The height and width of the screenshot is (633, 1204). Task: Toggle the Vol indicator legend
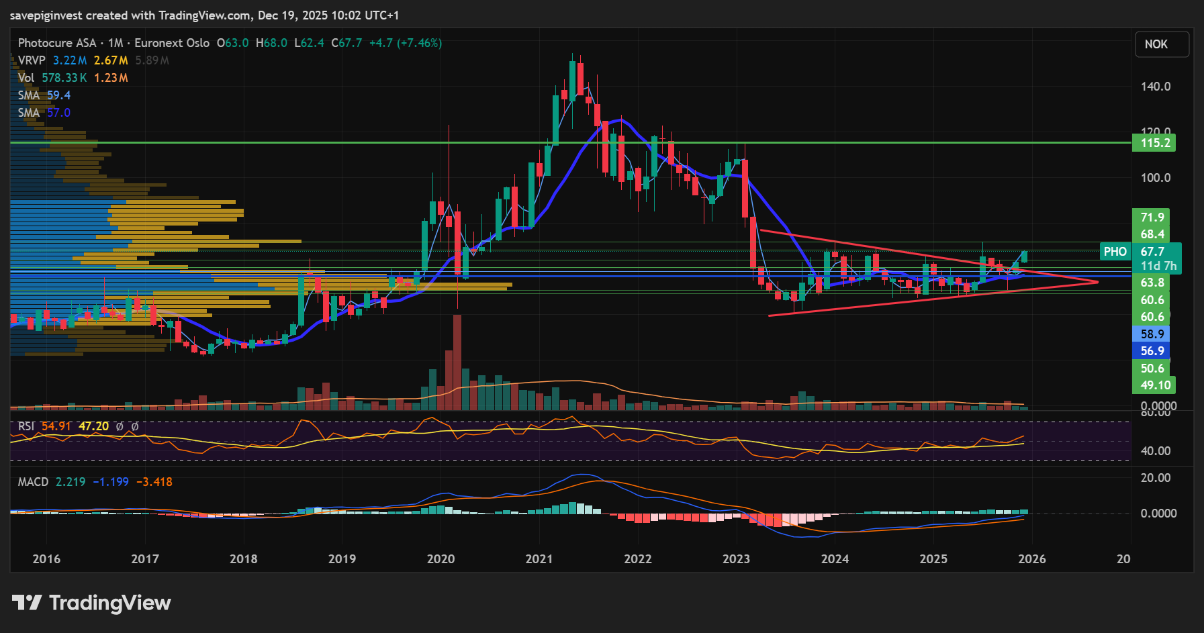26,78
